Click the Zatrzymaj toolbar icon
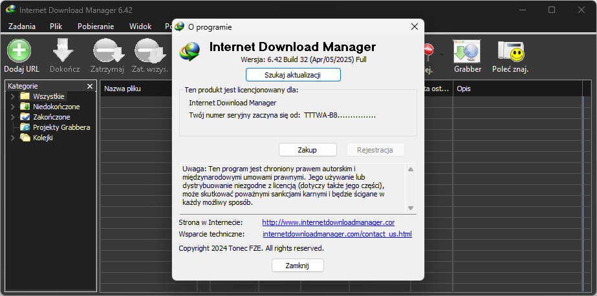 coord(109,51)
